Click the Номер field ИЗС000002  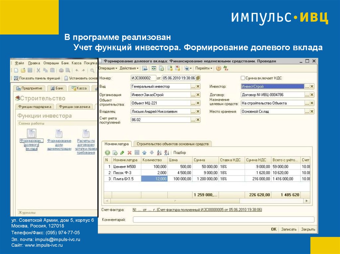143,78
